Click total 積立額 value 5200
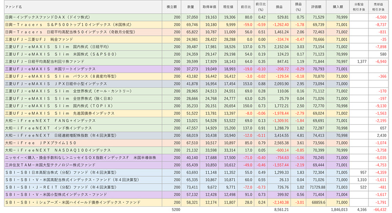The image size is (392, 213). click(176, 210)
